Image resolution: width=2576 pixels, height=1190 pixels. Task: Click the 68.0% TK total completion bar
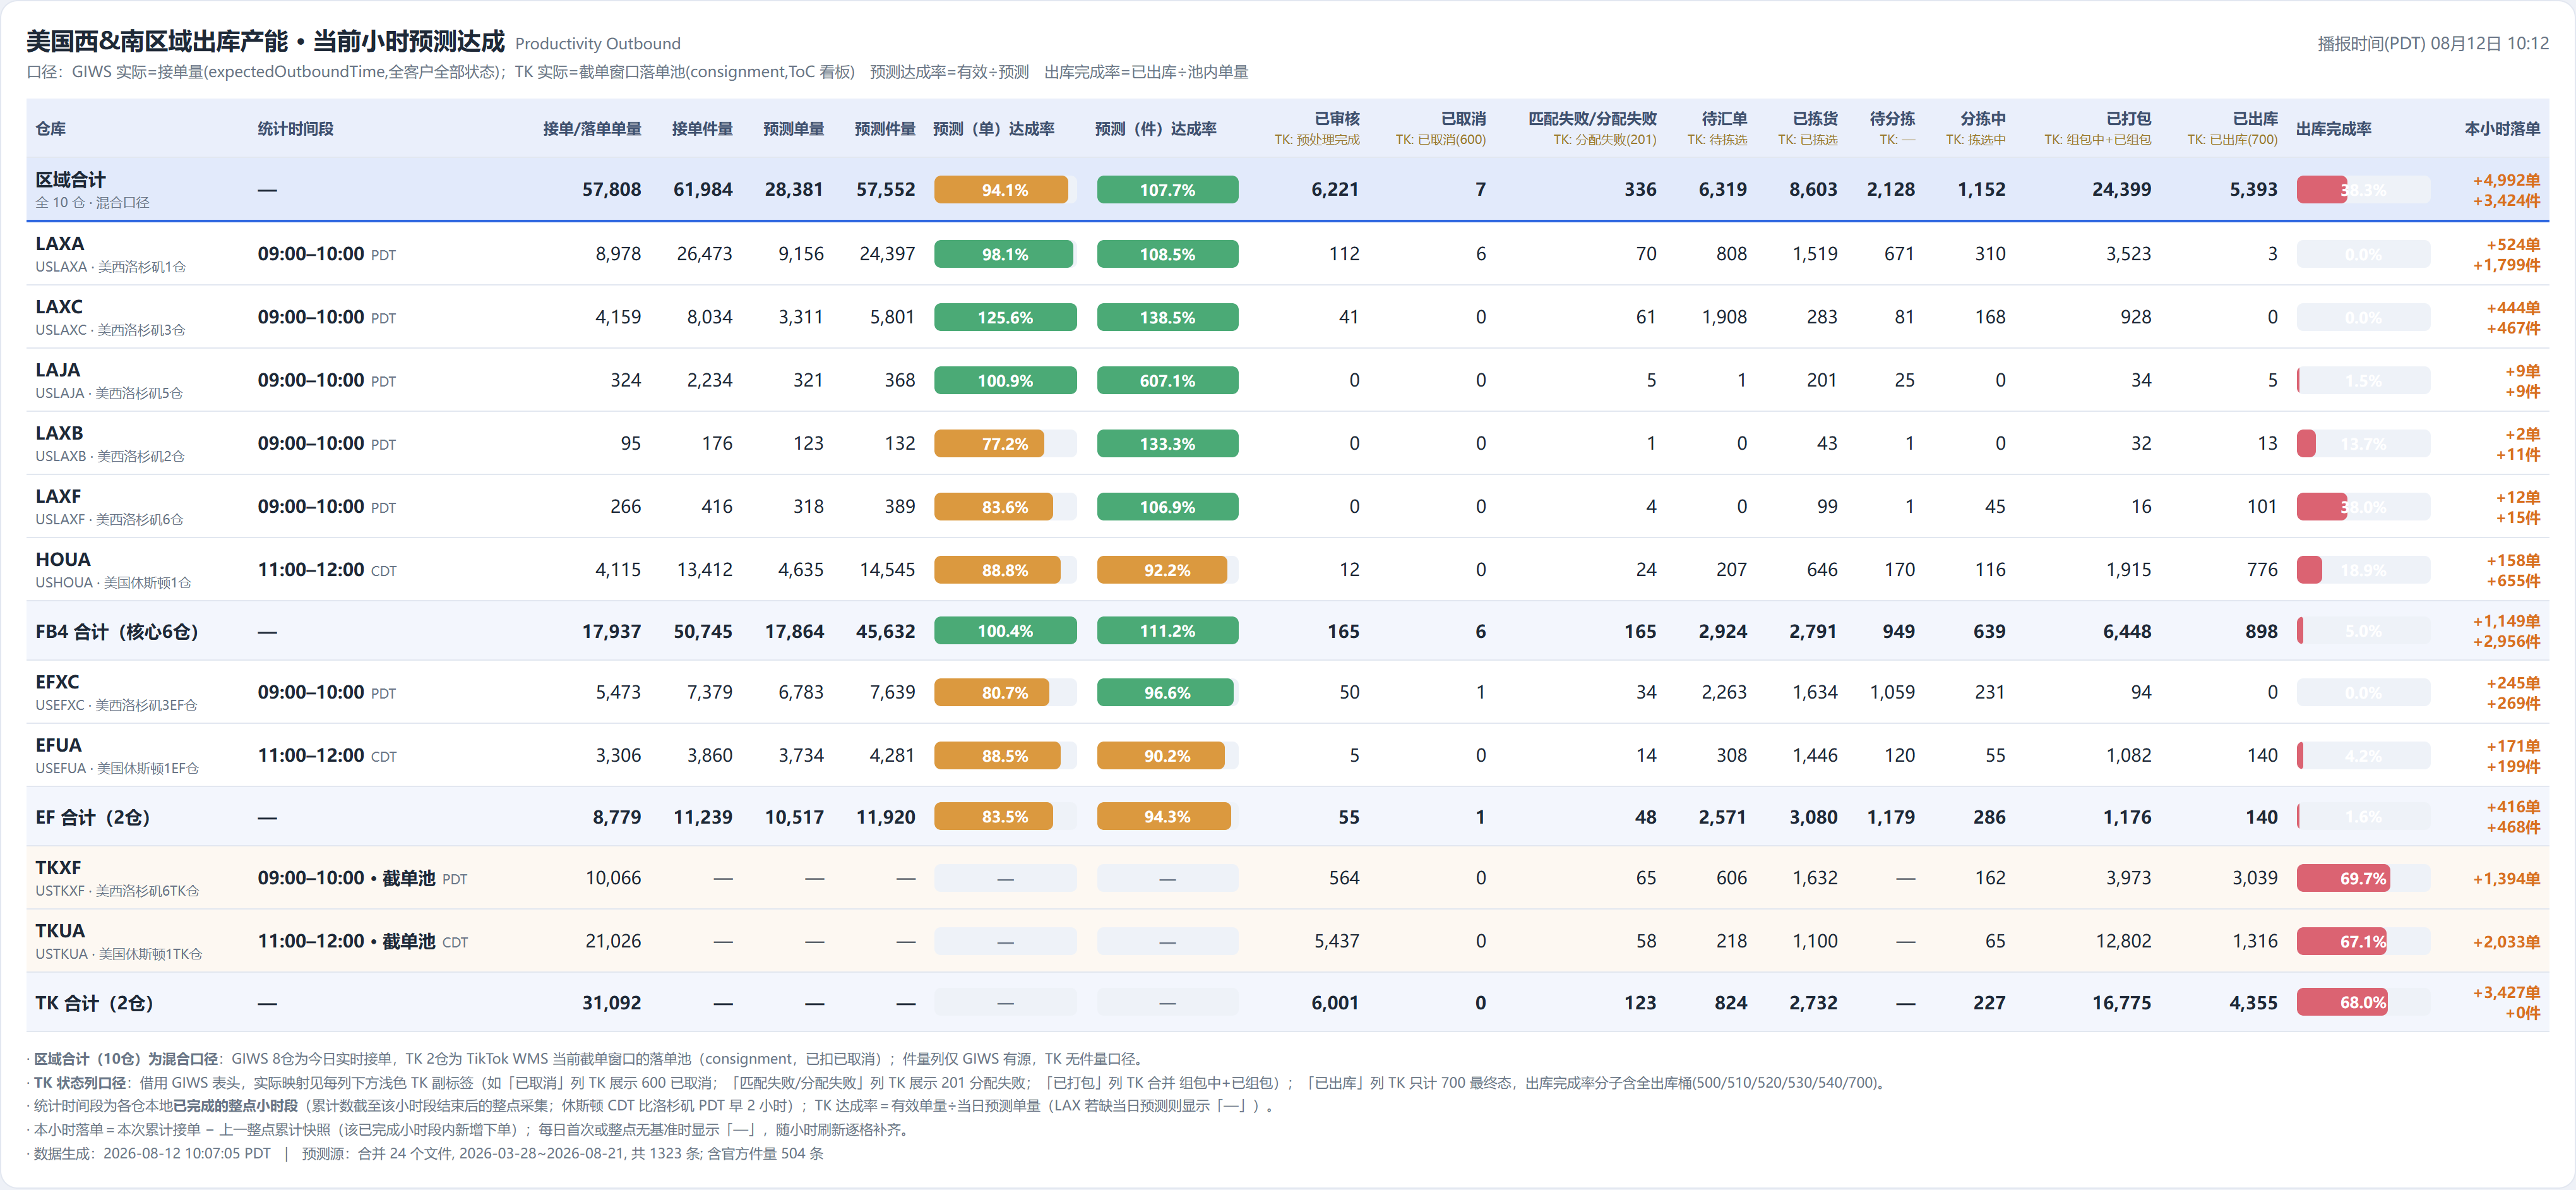[x=2341, y=1003]
